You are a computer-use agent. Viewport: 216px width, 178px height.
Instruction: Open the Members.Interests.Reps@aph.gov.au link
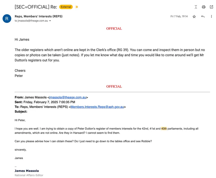coord(97,107)
